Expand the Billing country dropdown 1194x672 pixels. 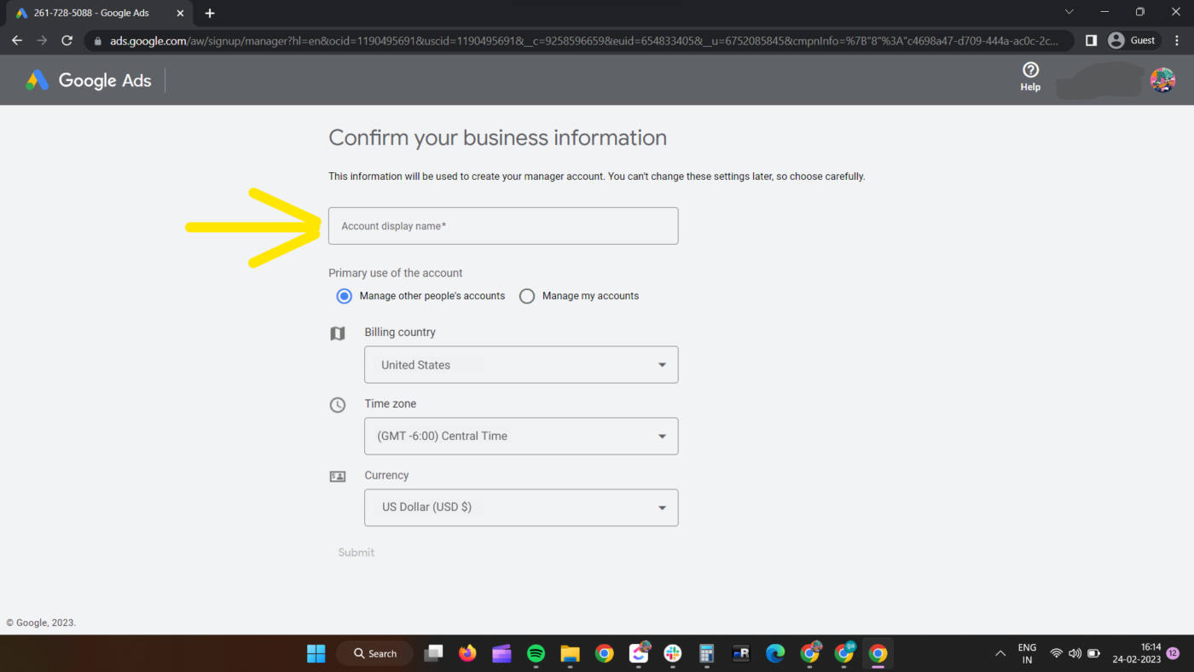[x=521, y=365]
